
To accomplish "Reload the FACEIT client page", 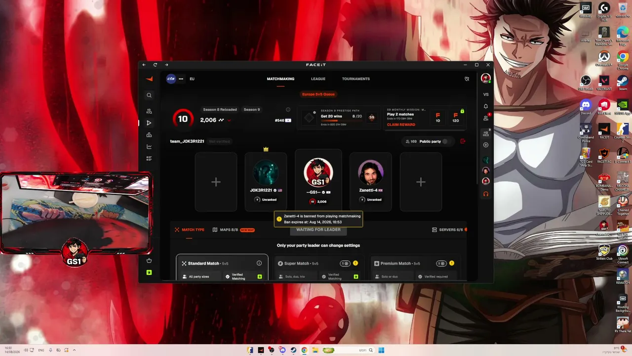I will tap(155, 65).
